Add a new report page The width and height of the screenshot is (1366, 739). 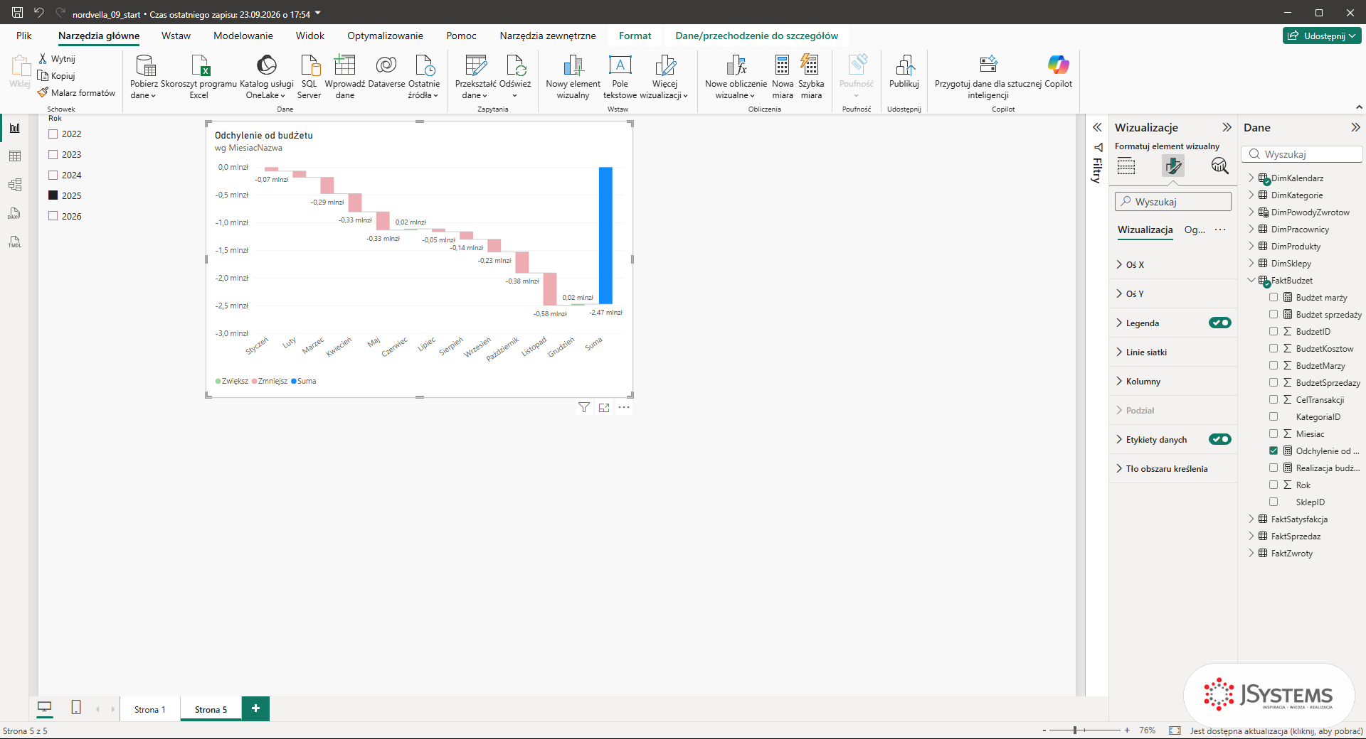click(x=255, y=708)
